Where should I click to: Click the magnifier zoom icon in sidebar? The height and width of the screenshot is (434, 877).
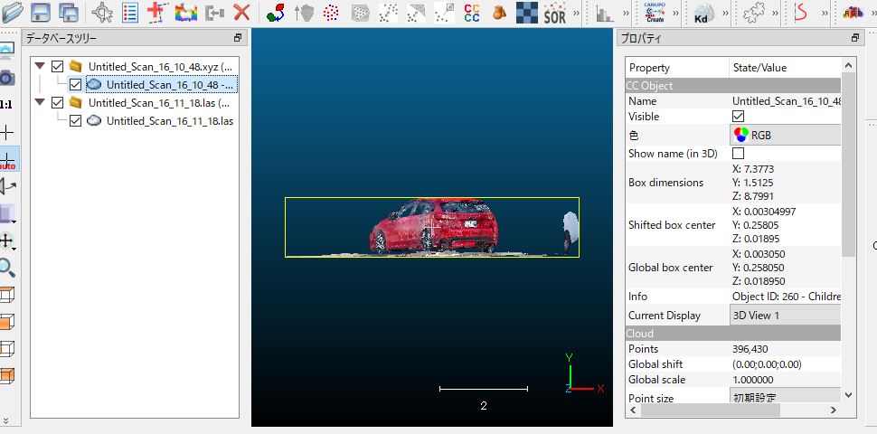click(x=7, y=268)
